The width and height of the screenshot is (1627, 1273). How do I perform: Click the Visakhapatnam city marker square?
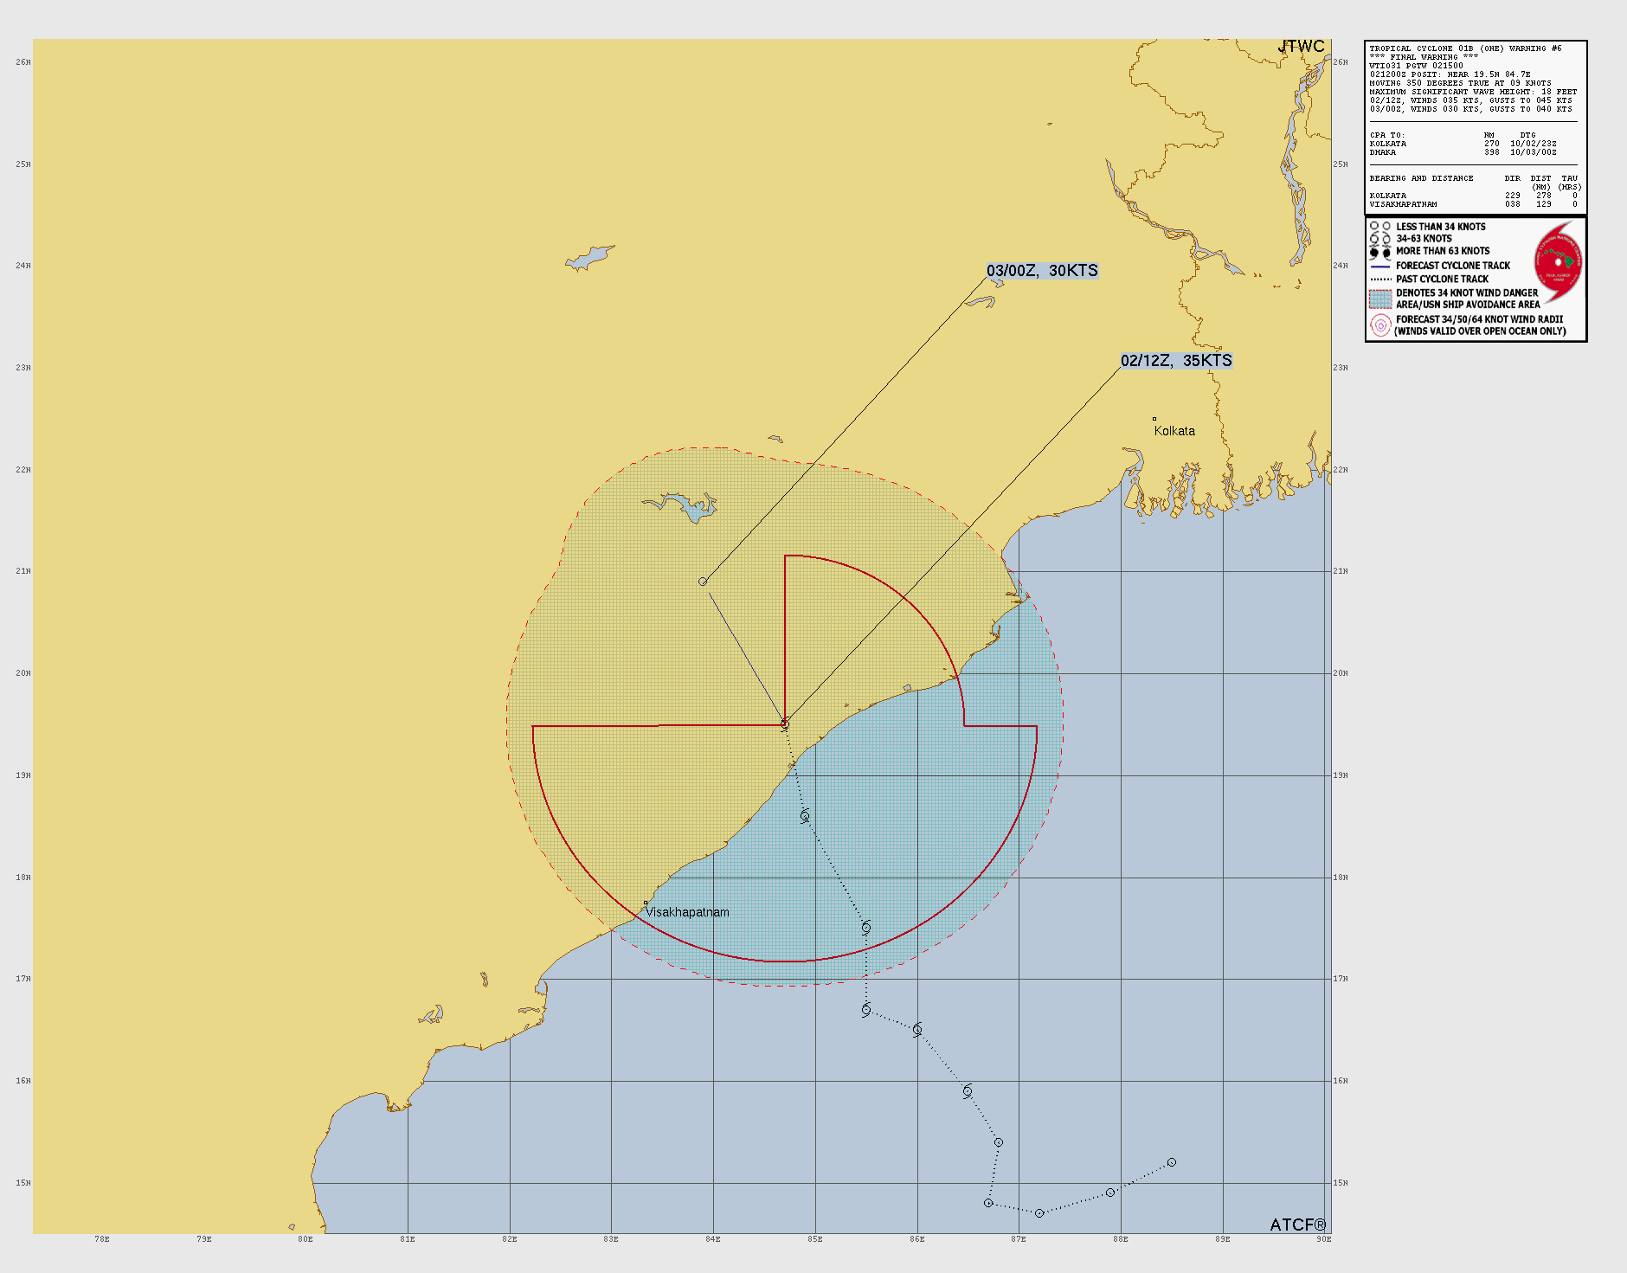tap(645, 903)
